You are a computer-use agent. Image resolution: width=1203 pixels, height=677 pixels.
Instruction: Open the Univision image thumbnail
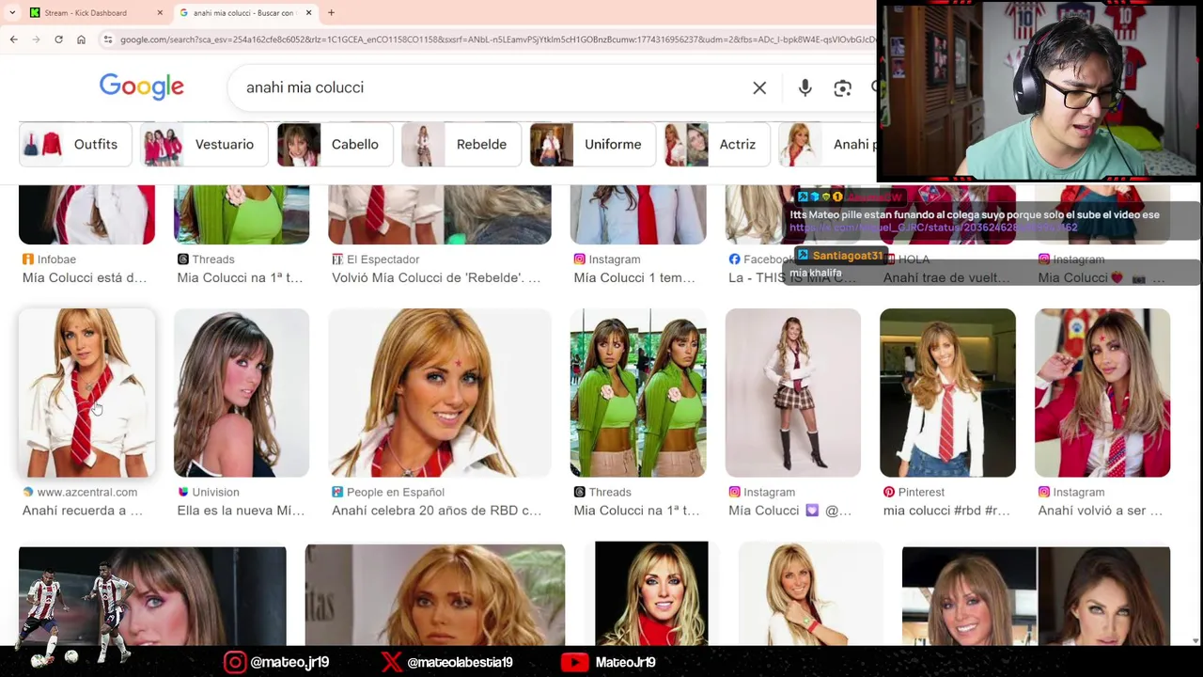click(242, 392)
